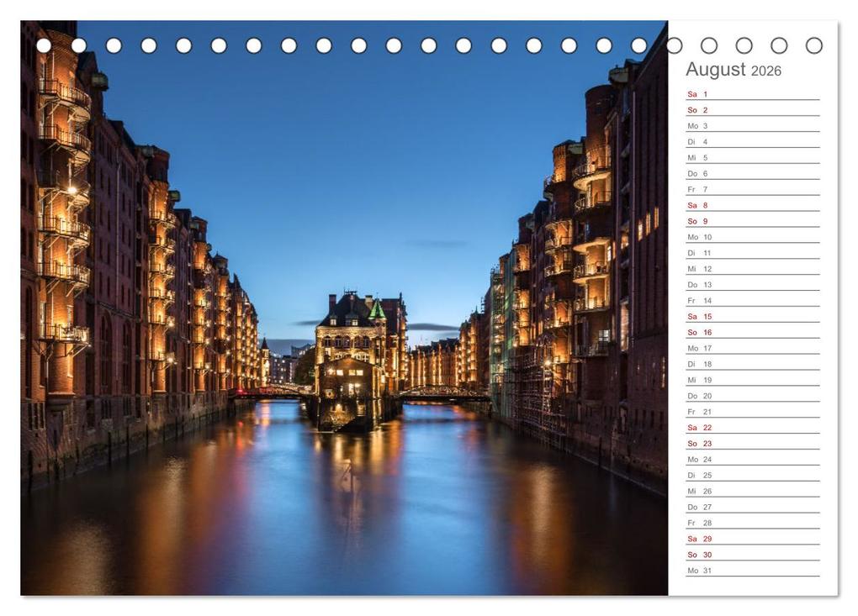
Task: Select the date row Mo 24
Action: point(753,459)
